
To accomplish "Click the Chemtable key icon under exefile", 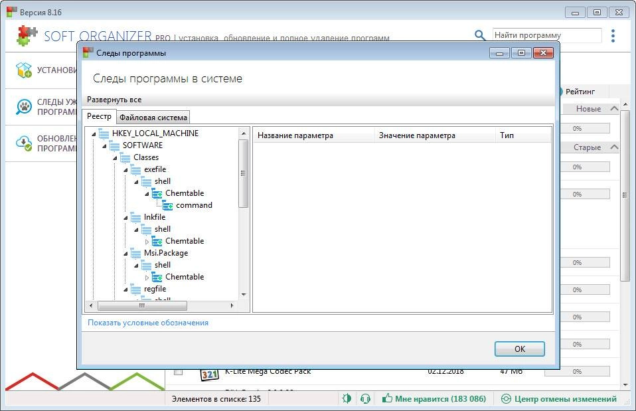I will [157, 193].
